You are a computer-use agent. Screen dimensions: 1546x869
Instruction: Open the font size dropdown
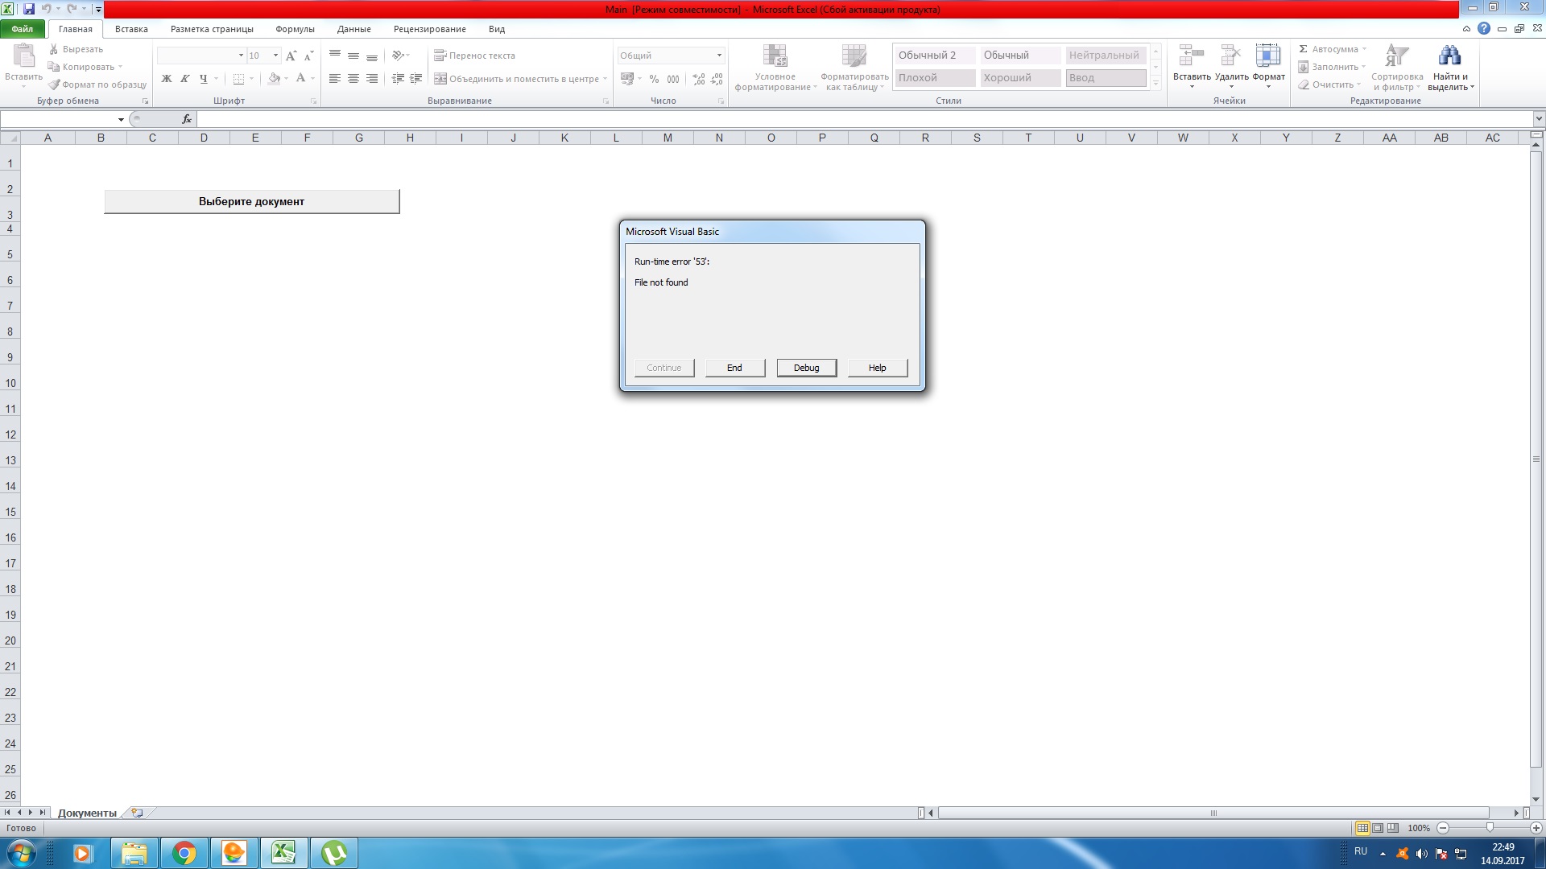pyautogui.click(x=275, y=56)
